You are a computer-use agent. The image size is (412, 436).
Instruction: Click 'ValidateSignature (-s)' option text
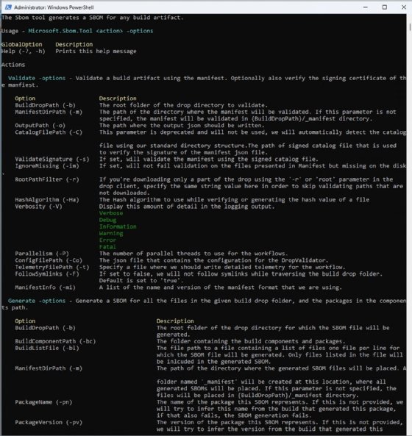tap(52, 160)
